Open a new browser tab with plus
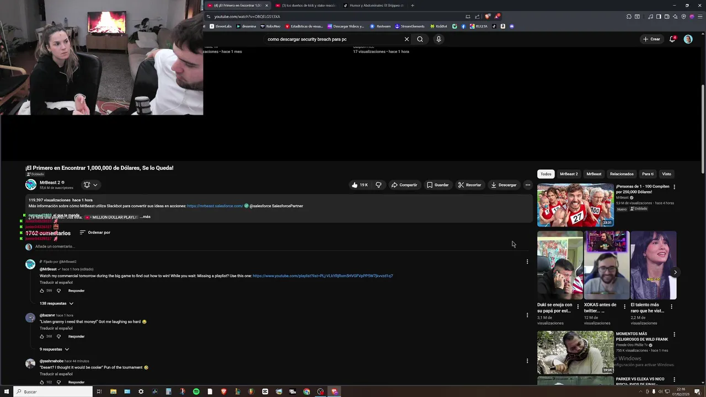The image size is (706, 397). pyautogui.click(x=412, y=6)
